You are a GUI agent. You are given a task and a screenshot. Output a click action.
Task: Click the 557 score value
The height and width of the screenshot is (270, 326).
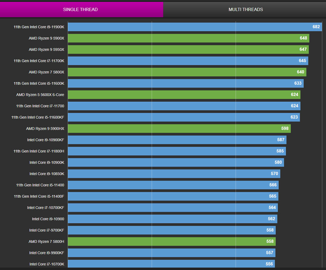(269, 252)
